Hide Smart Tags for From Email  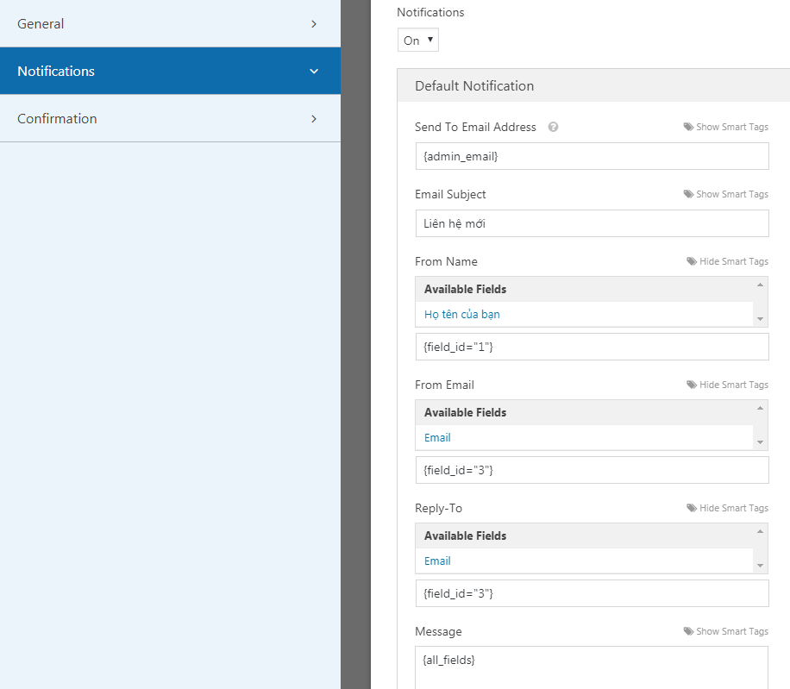727,385
